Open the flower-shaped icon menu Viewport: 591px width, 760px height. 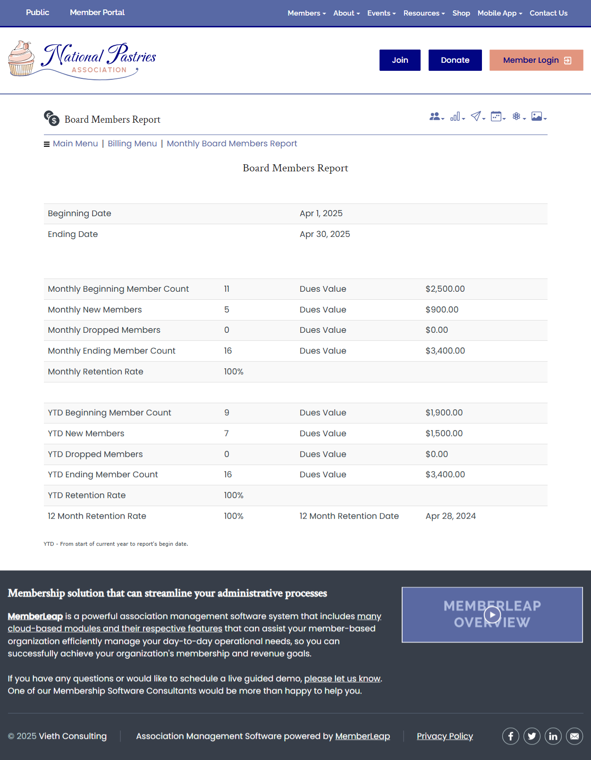click(x=519, y=117)
